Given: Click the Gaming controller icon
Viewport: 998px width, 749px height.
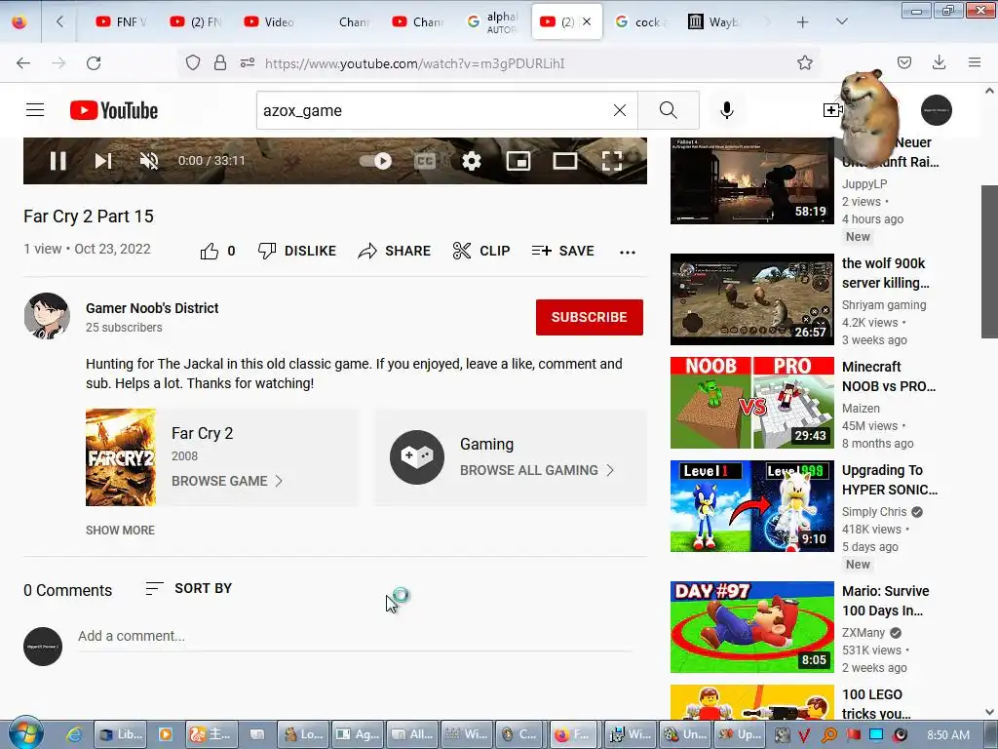Looking at the screenshot, I should pyautogui.click(x=417, y=457).
